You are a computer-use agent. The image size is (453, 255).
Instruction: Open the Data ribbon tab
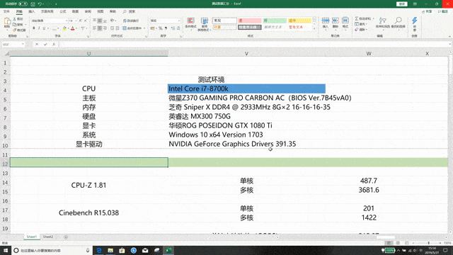(76, 11)
